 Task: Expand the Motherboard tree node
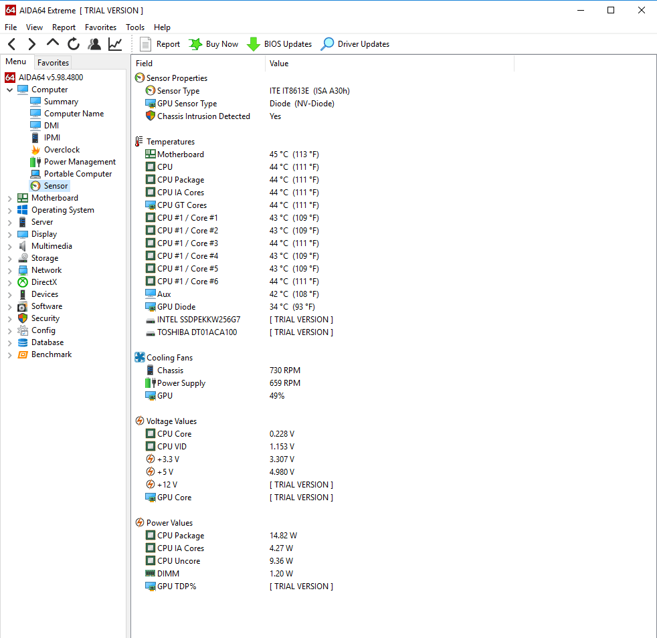(x=9, y=198)
